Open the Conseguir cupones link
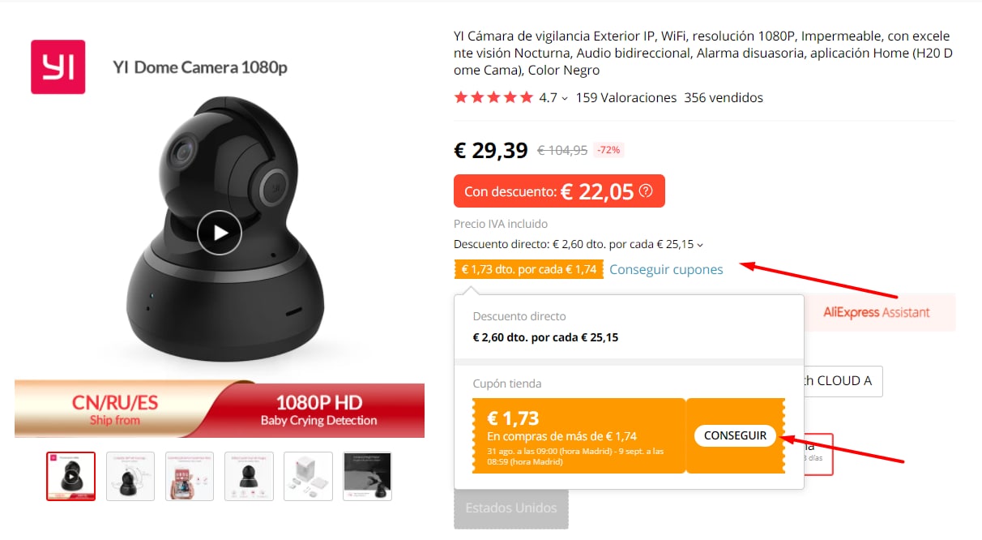 [x=666, y=269]
